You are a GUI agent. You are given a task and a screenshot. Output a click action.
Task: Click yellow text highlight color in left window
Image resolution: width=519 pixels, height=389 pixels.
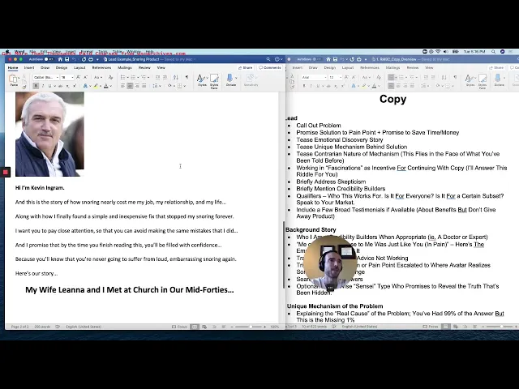point(96,86)
